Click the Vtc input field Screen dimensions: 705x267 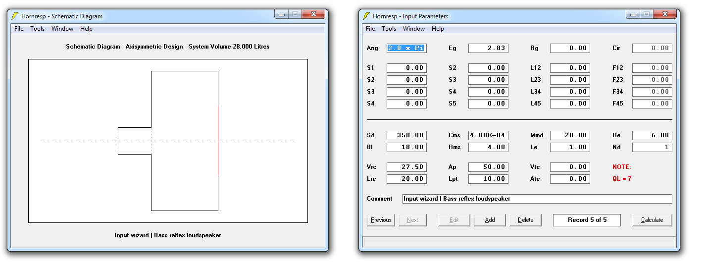point(570,167)
